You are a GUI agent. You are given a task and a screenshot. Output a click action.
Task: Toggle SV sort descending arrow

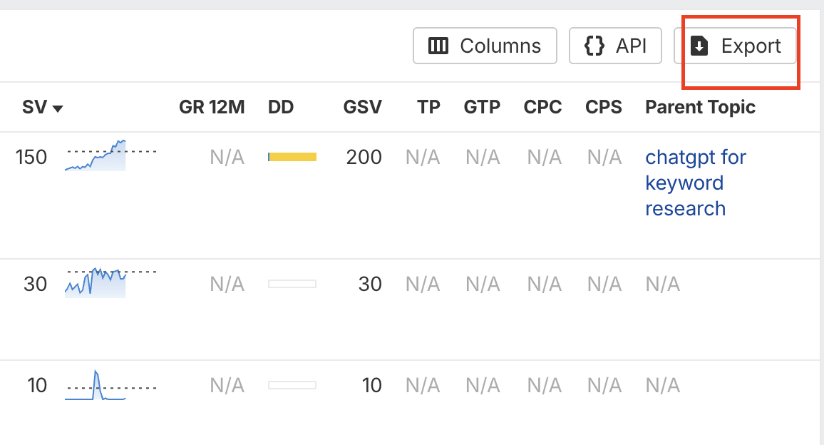[58, 108]
